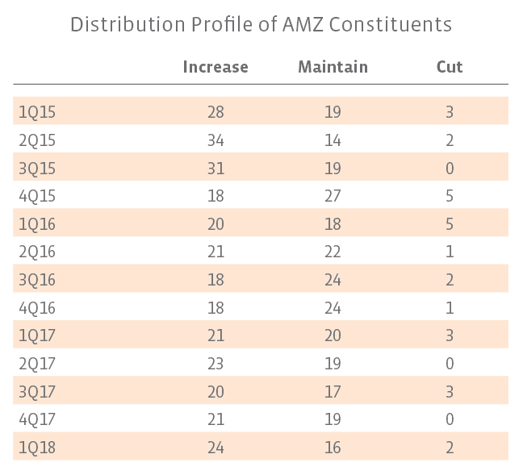Click the Cut column header
This screenshot has width=523, height=475.
click(x=450, y=66)
